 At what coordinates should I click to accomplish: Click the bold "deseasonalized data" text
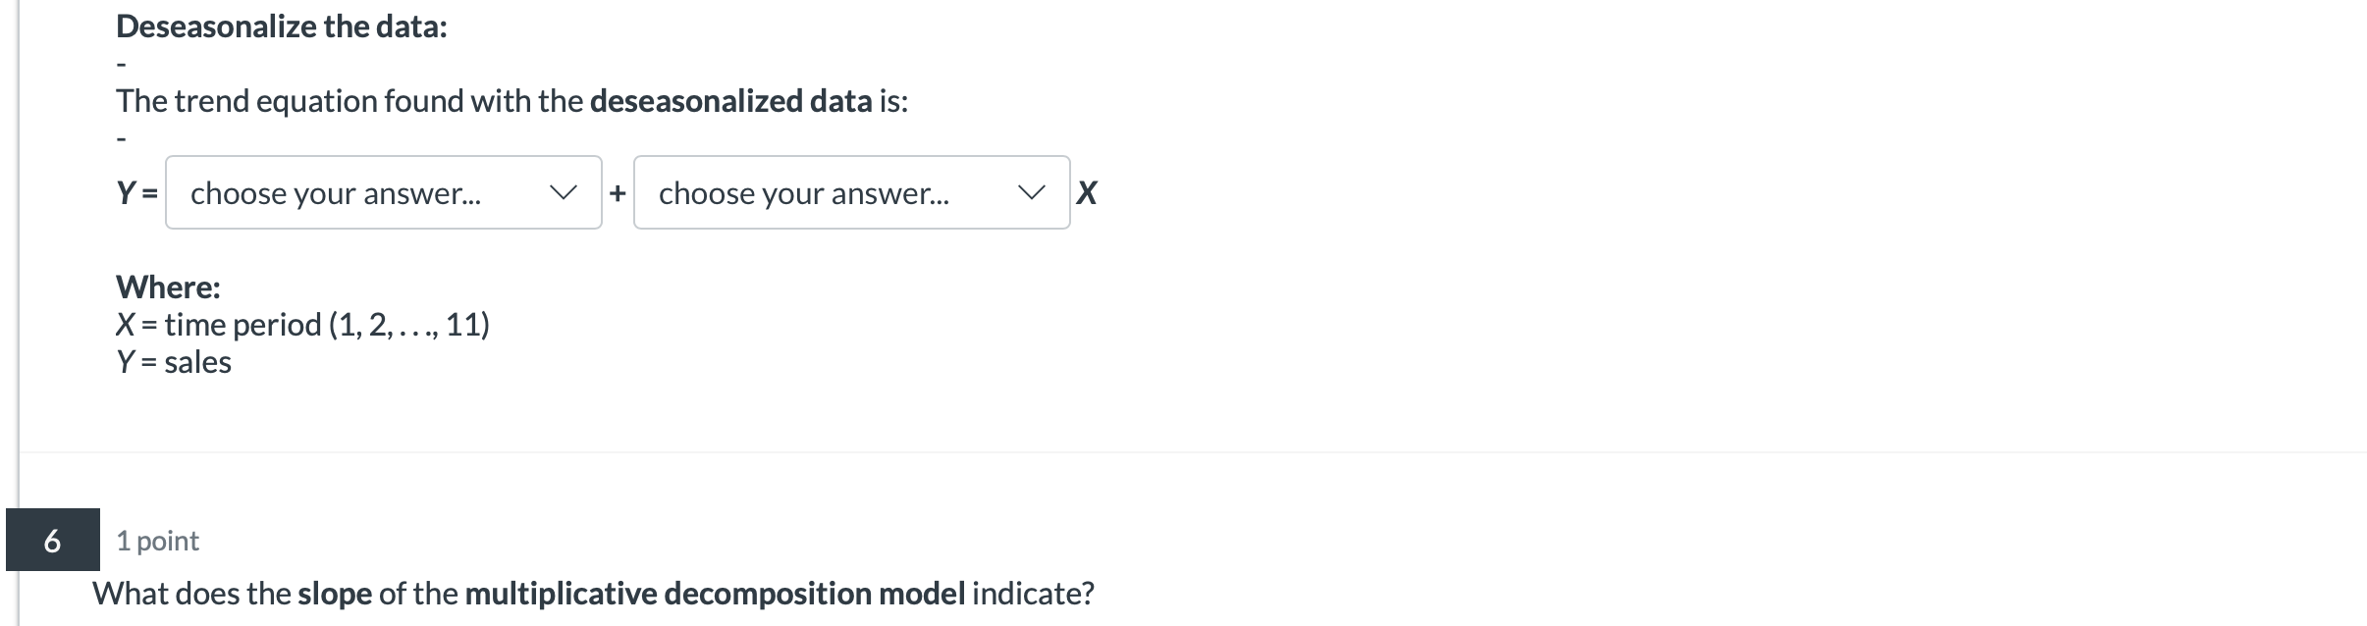pos(730,101)
